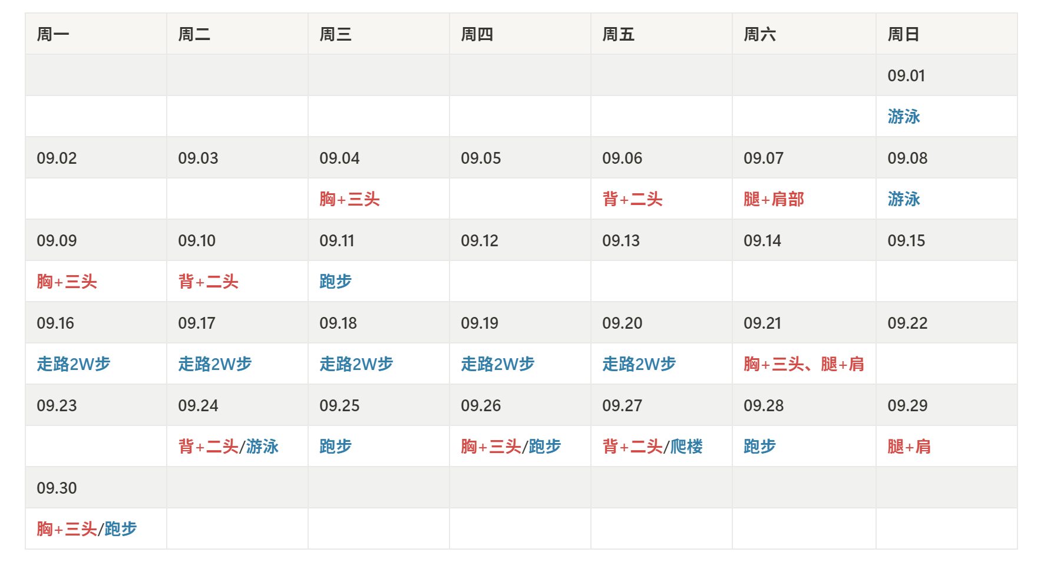1044x565 pixels.
Task: Select the 09.06 date cell
Action: click(x=662, y=158)
